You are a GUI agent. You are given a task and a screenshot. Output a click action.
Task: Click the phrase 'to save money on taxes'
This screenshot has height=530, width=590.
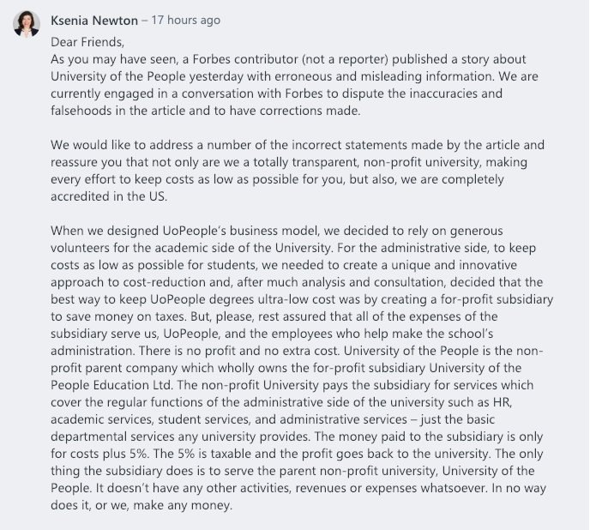point(118,316)
